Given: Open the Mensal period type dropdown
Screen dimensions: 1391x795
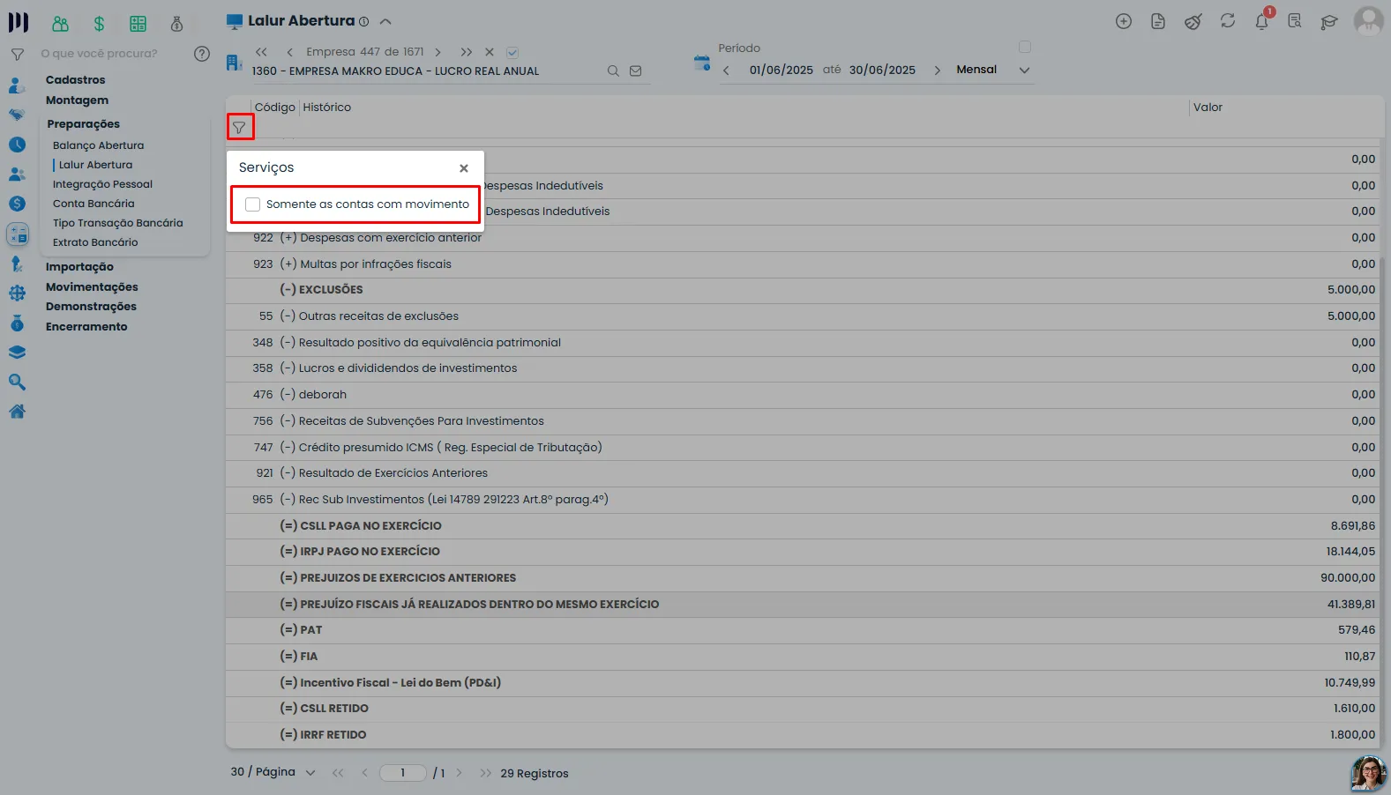Looking at the screenshot, I should (x=993, y=70).
